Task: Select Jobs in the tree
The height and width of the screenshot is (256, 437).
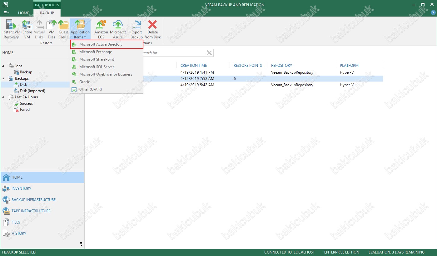Action: coord(18,66)
